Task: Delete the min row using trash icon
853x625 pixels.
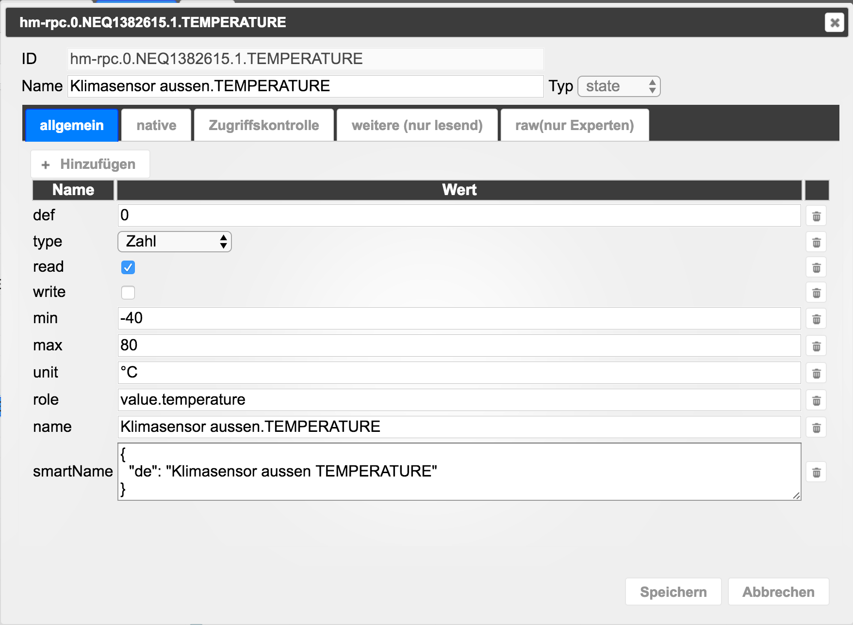Action: coord(816,319)
